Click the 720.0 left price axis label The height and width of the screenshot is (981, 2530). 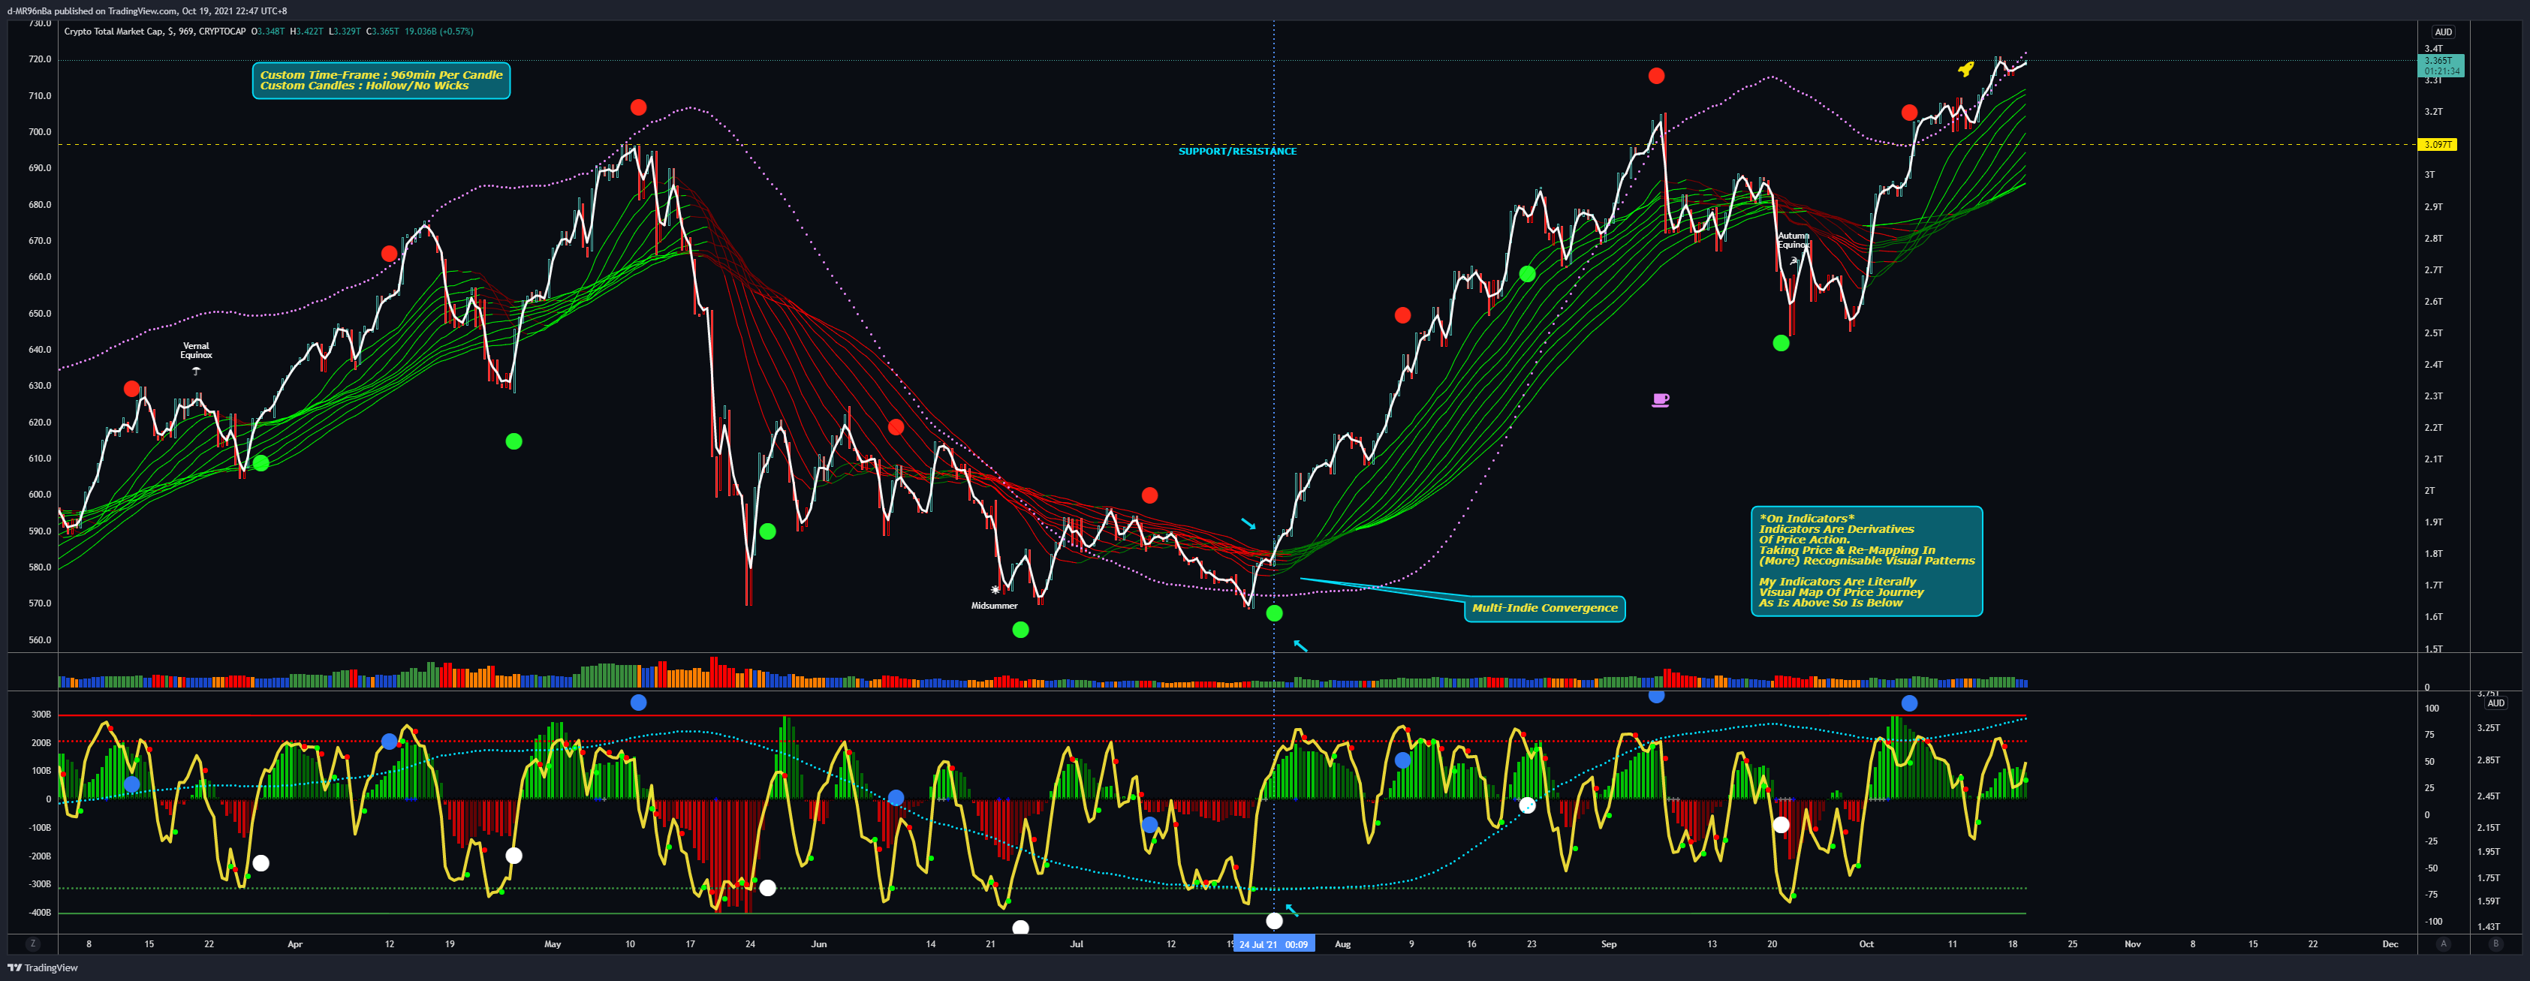coord(39,59)
